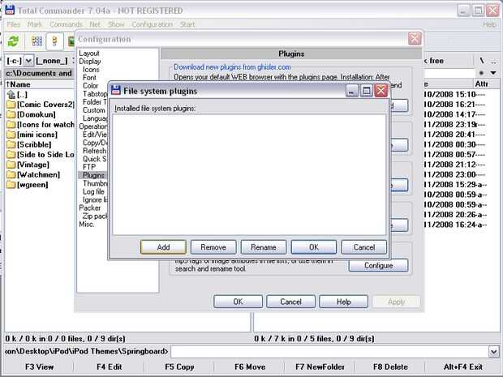Click Rename in File system plugins dialog

tap(264, 247)
